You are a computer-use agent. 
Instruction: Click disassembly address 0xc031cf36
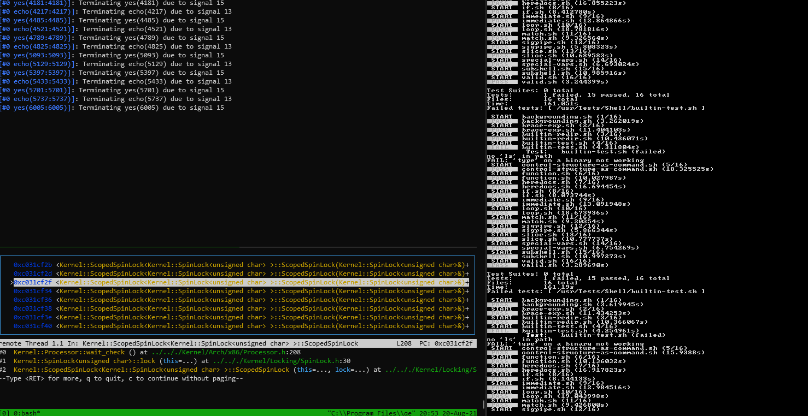pos(33,300)
